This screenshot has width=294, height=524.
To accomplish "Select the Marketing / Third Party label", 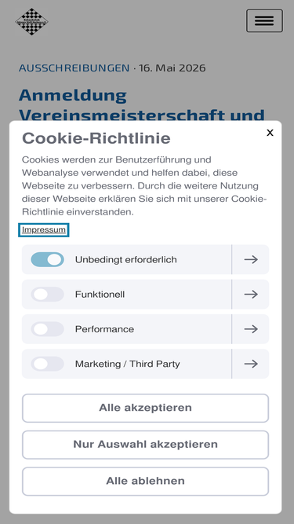I will [x=127, y=364].
